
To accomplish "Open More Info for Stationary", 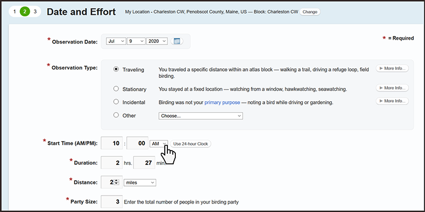I will click(392, 88).
